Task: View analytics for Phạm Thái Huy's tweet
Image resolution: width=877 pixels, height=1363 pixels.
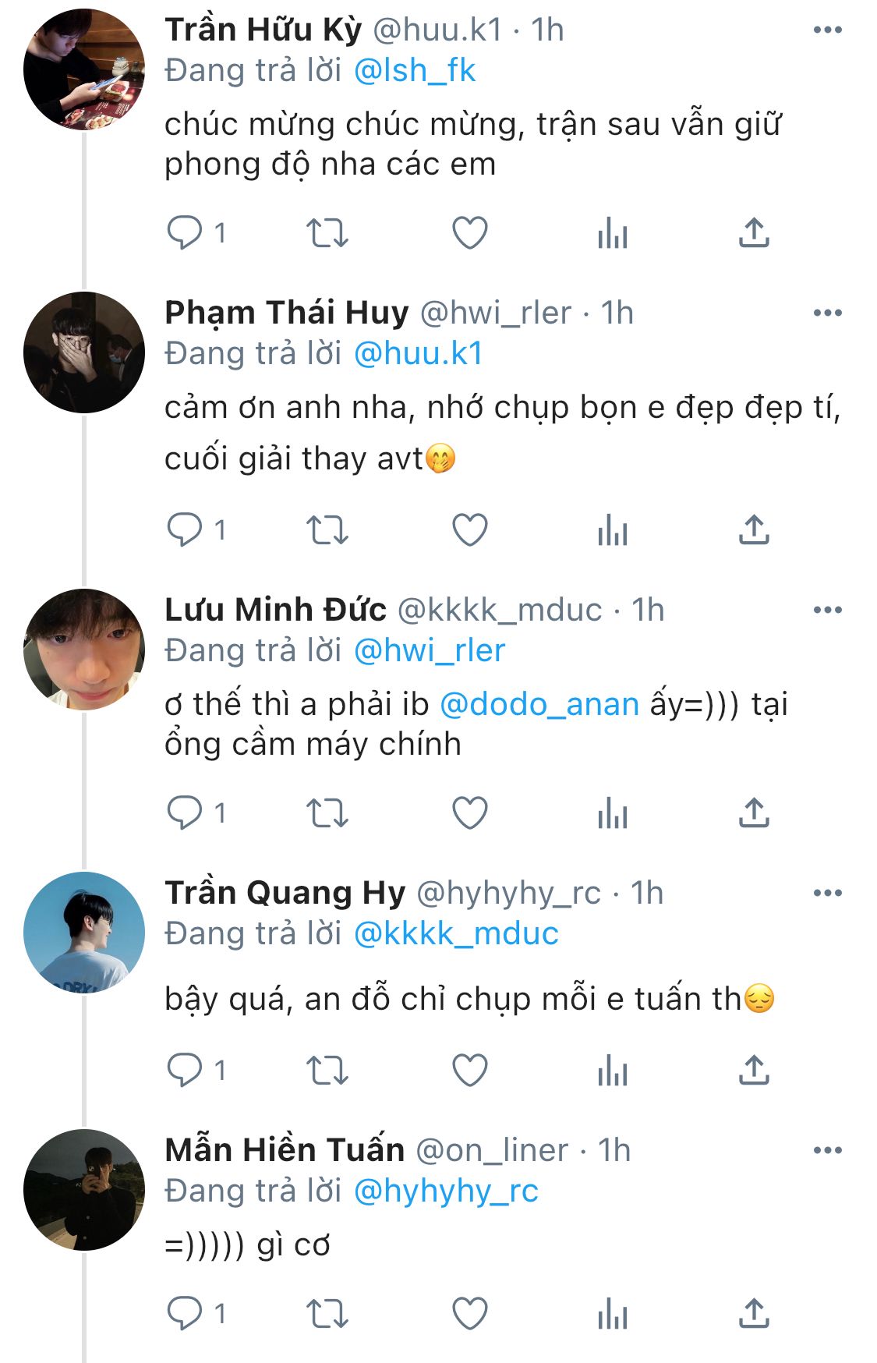Action: point(613,530)
